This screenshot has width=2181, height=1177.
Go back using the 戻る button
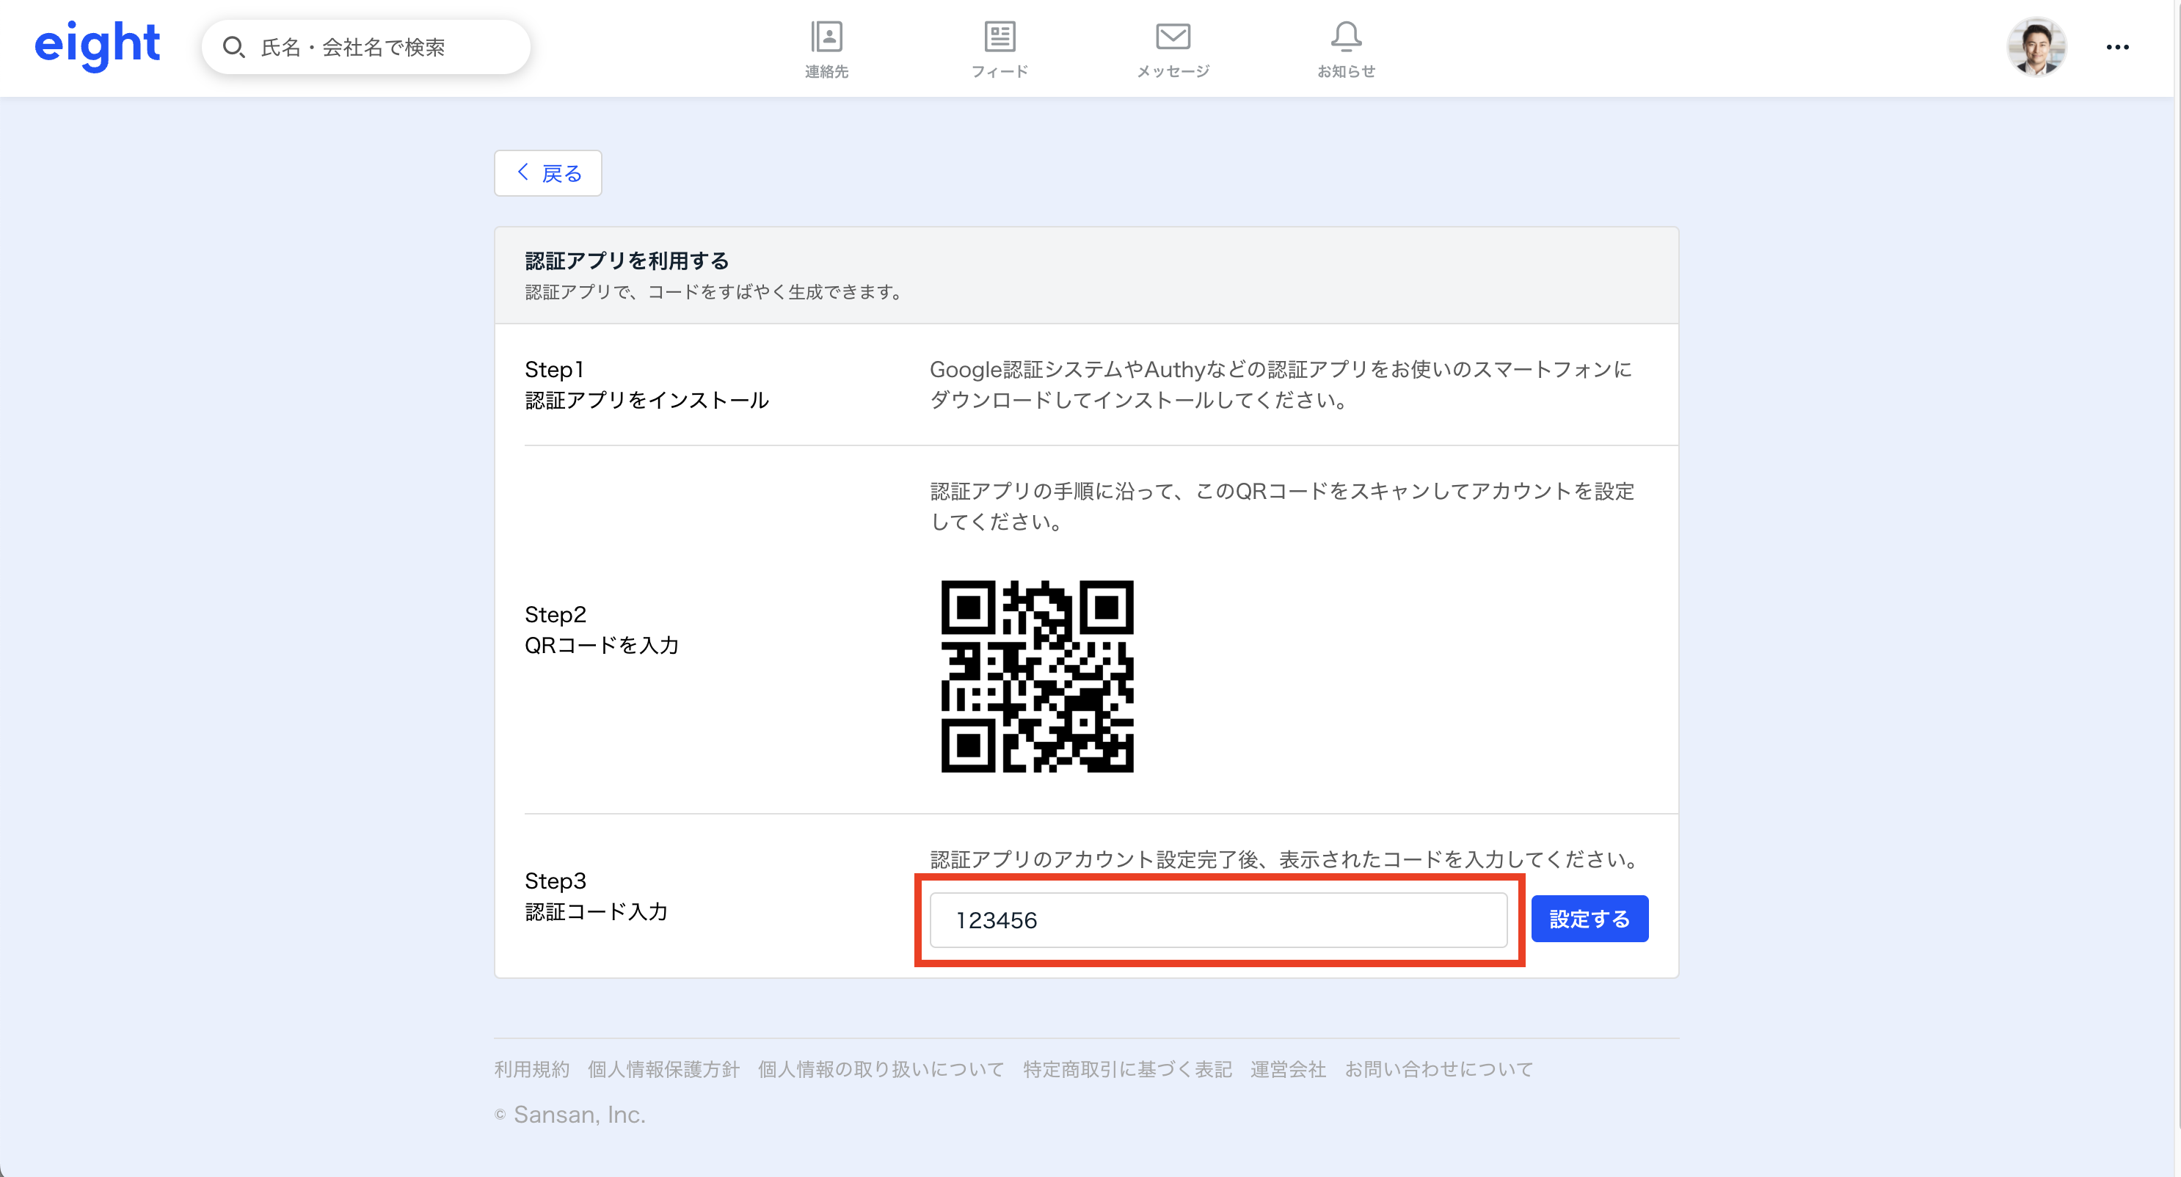coord(547,172)
